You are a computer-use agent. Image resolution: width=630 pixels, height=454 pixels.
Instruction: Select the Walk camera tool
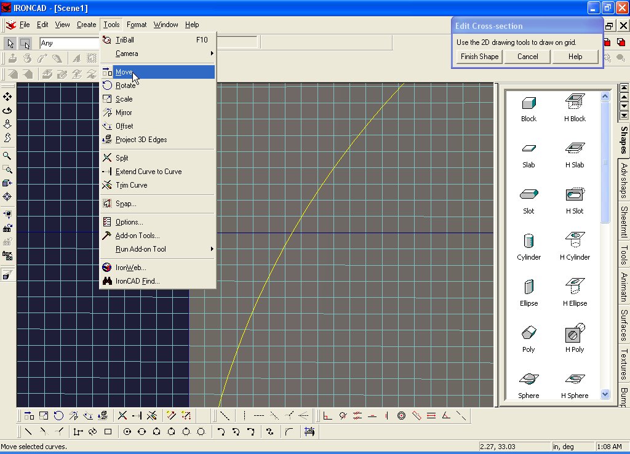(x=7, y=138)
